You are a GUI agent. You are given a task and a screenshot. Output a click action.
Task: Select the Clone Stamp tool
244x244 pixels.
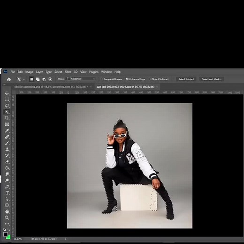(7, 149)
